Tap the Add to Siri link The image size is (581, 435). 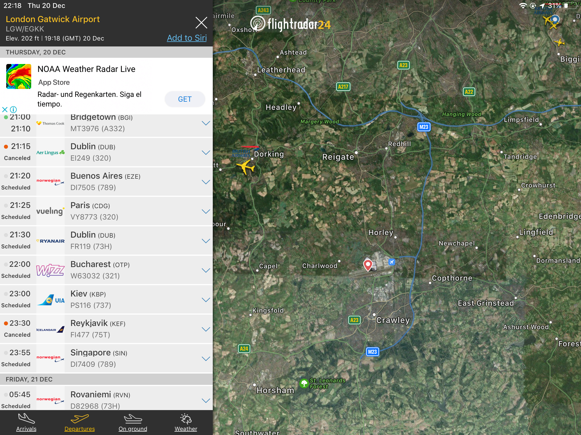point(187,38)
